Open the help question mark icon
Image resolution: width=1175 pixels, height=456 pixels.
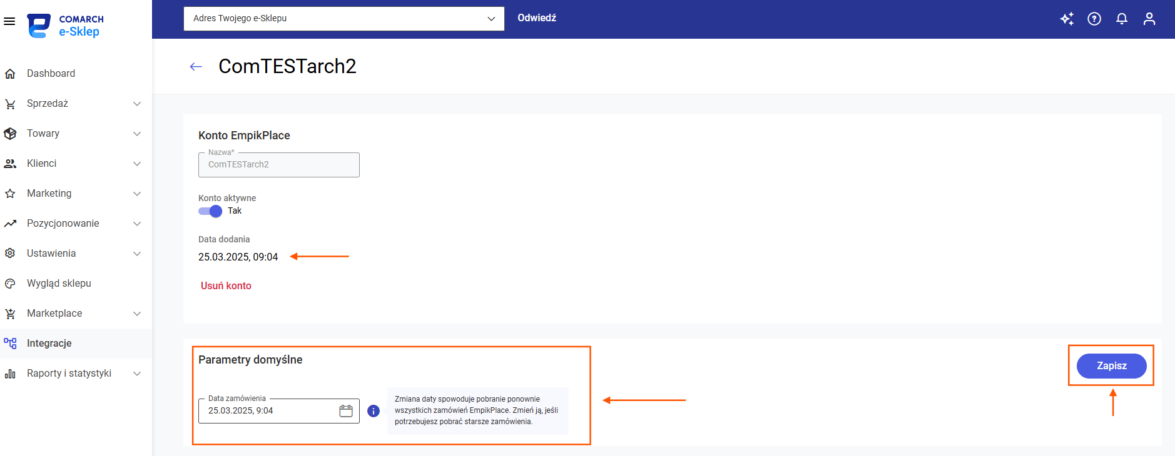pos(1094,19)
